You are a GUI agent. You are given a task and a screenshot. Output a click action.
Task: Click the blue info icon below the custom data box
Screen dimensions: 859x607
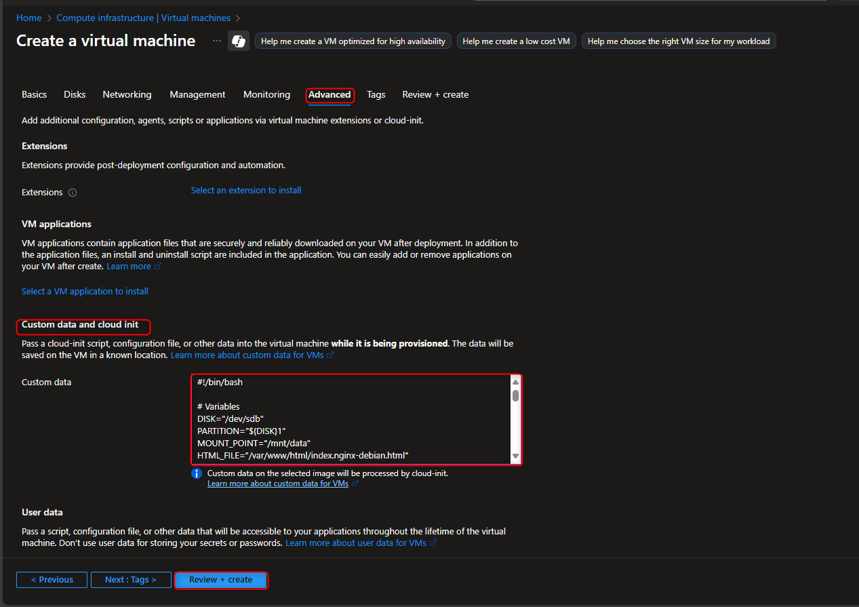(197, 473)
